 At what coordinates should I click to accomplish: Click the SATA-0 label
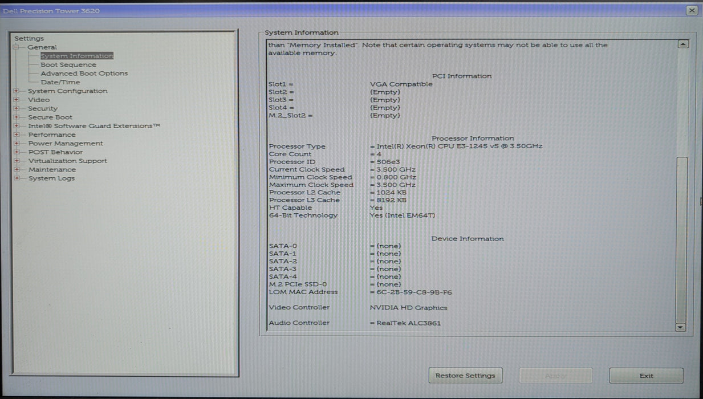tap(283, 246)
